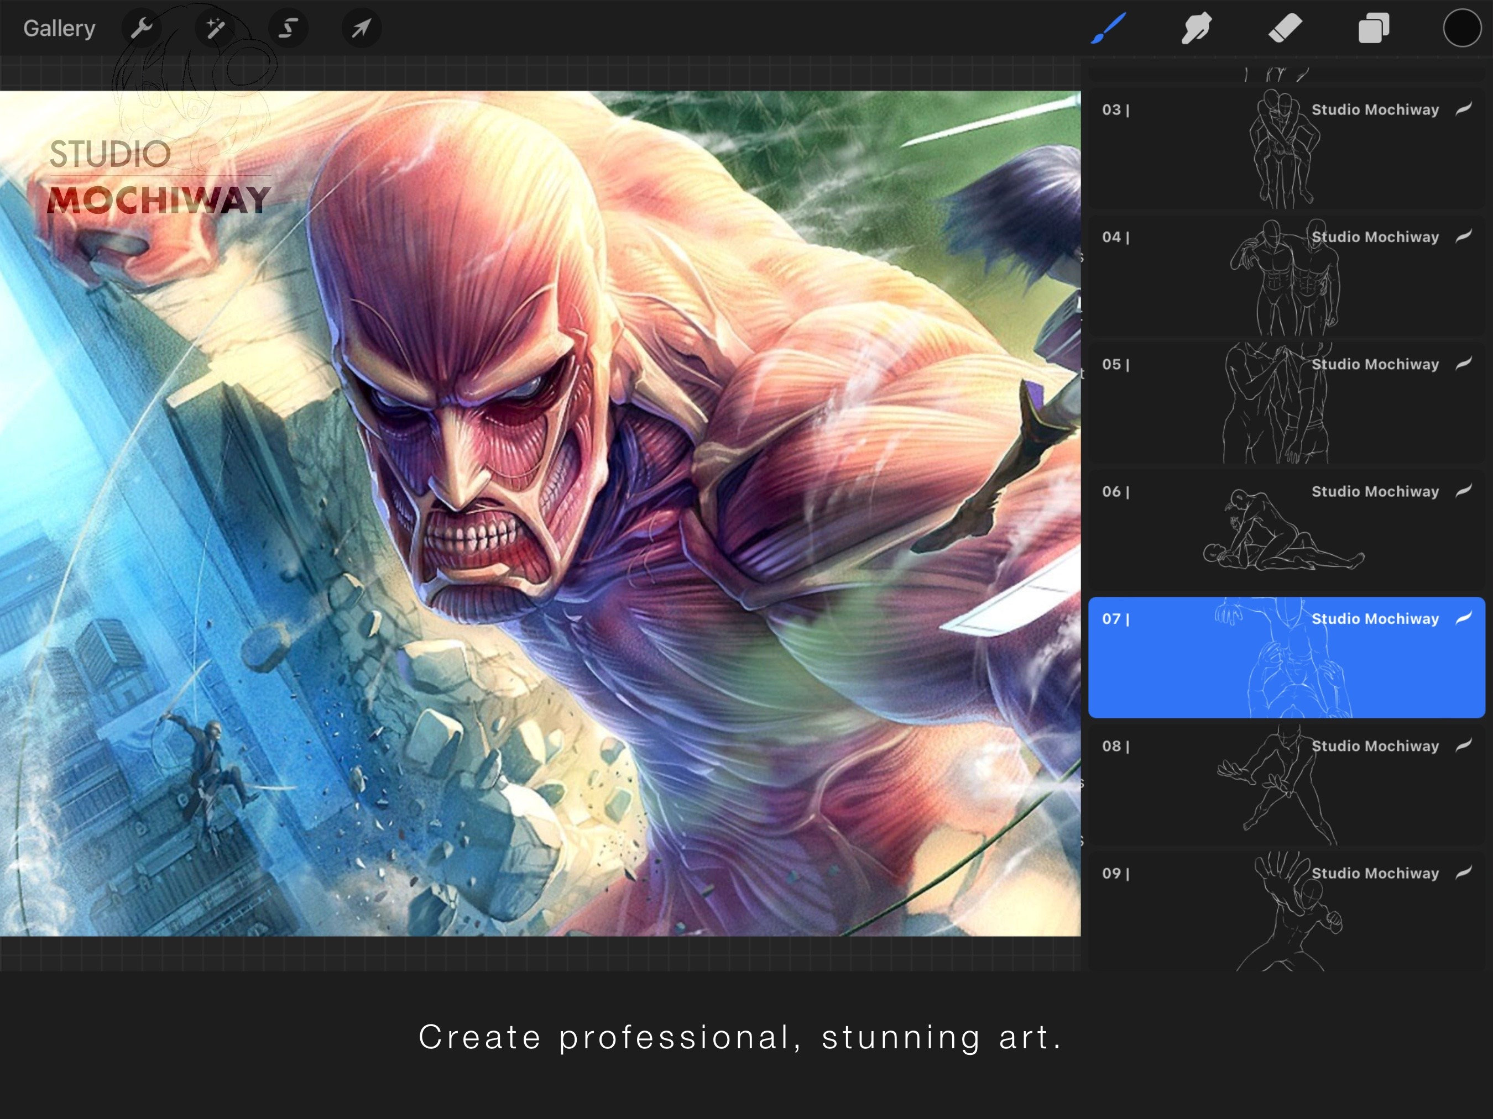Select the Eraser tool
This screenshot has height=1119, width=1493.
pyautogui.click(x=1285, y=28)
